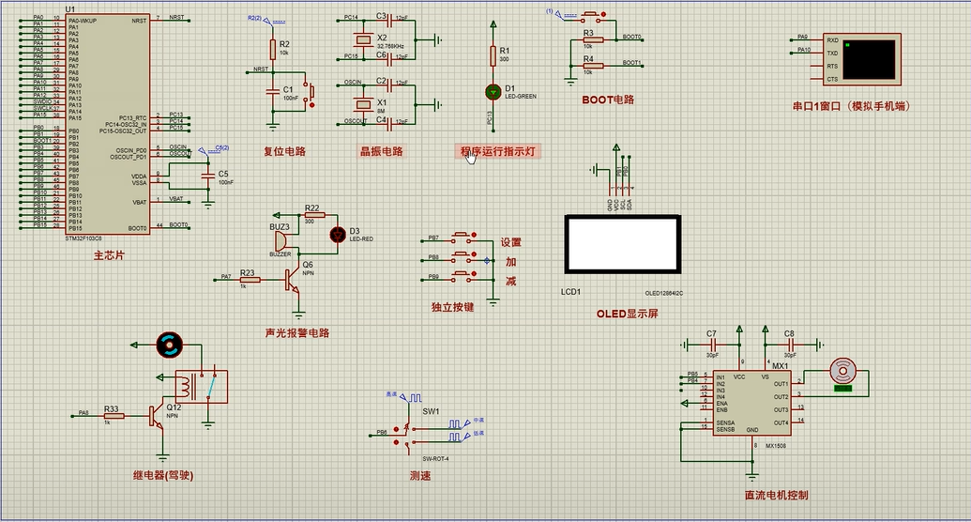Toggle rotary switch SW1

pos(409,435)
